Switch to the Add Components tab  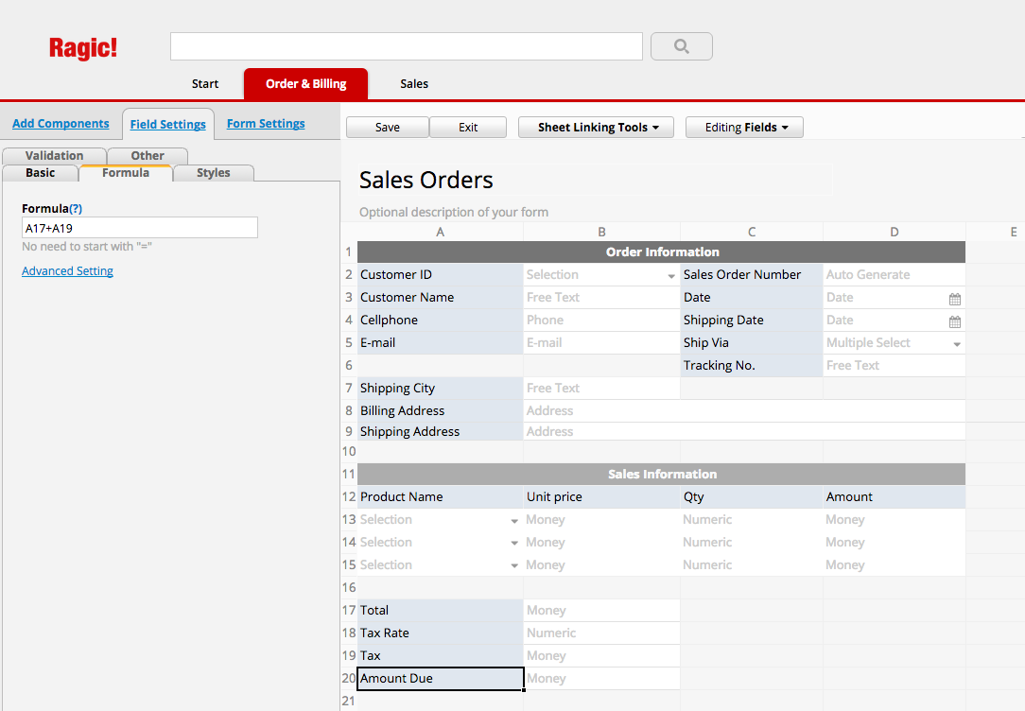[x=61, y=124]
